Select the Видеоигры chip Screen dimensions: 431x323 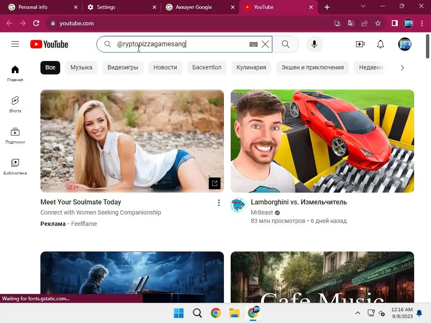pos(123,68)
